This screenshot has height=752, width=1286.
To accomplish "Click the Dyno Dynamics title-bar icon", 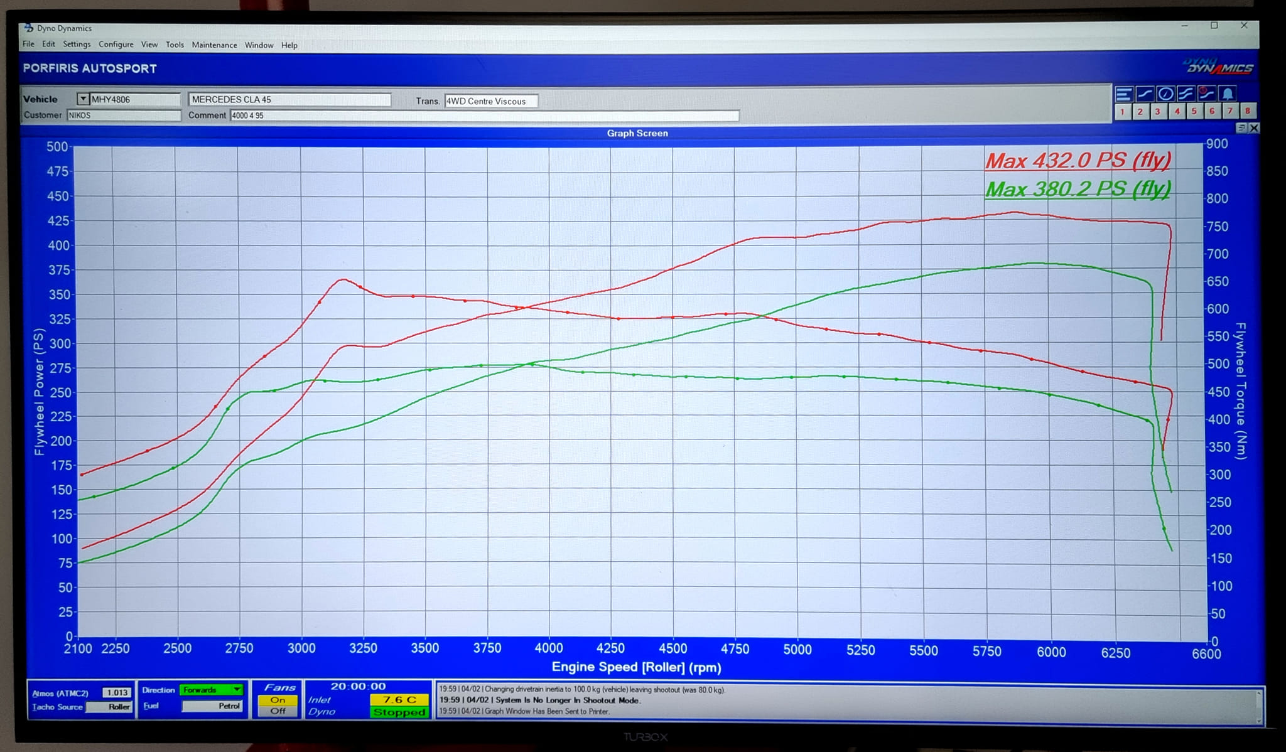I will (28, 28).
